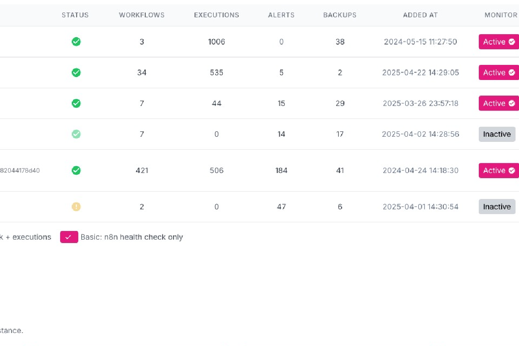Select the instance ID ending 82044178d40
Screen dimensions: 519x346
[x=20, y=170]
